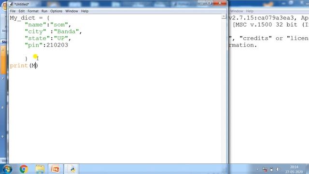Click the scroll up arrow in editor
Viewport: 309px width, 174px height.
(x=224, y=16)
